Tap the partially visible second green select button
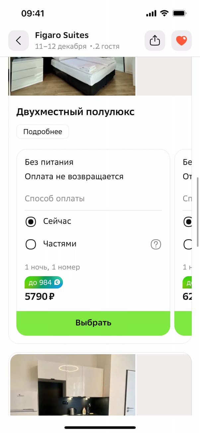 click(183, 323)
